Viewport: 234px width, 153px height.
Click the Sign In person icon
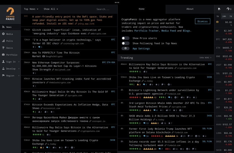pyautogui.click(x=3, y=62)
